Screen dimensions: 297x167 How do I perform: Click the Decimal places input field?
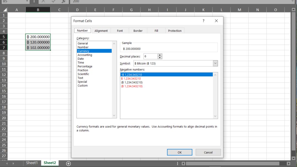pos(150,56)
